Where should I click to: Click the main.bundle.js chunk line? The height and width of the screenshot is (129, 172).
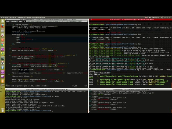[126, 80]
